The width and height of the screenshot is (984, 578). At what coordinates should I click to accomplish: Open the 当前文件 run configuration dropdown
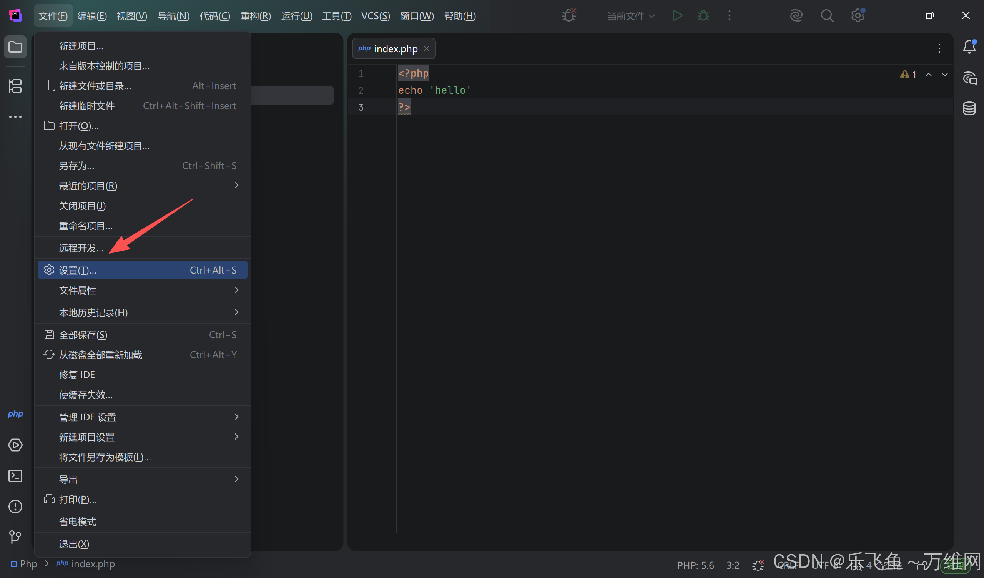point(631,16)
